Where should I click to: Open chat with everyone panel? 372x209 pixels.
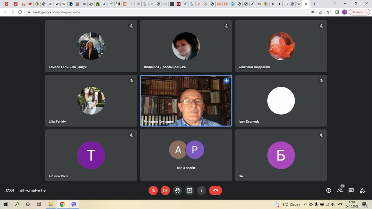click(x=351, y=190)
